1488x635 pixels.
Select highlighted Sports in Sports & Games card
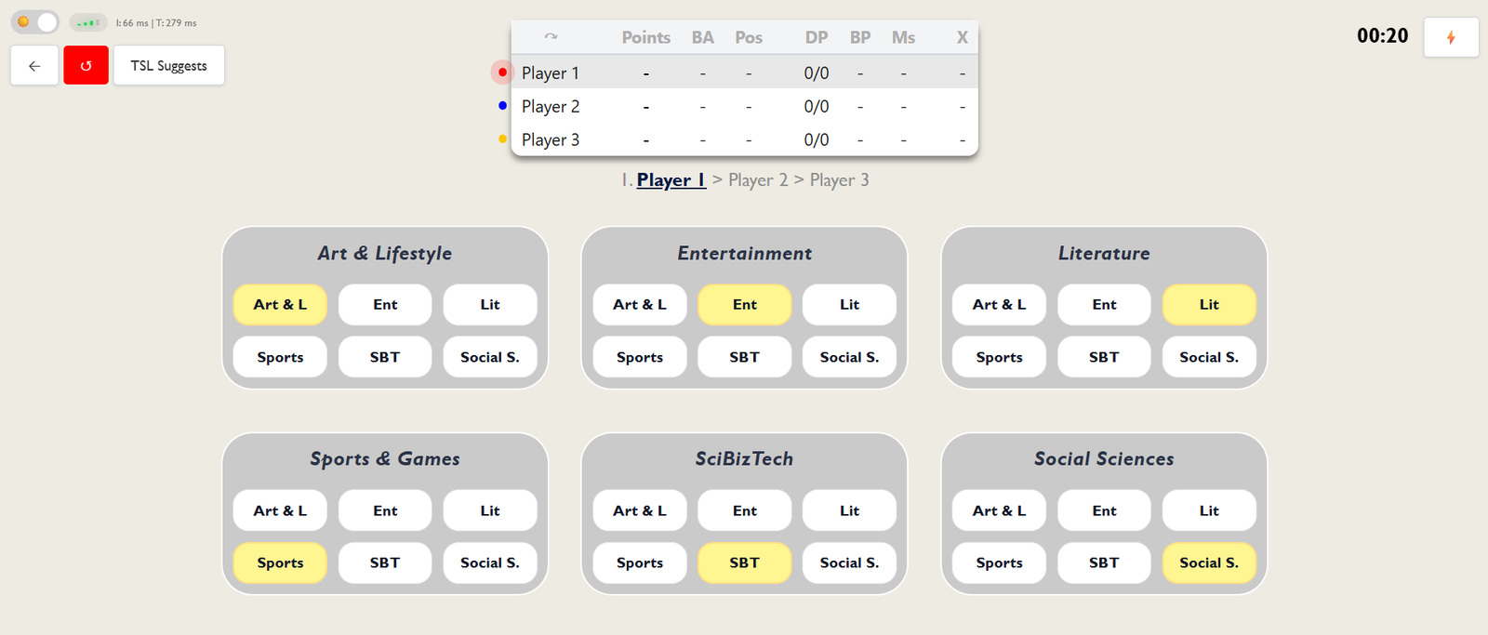point(280,562)
